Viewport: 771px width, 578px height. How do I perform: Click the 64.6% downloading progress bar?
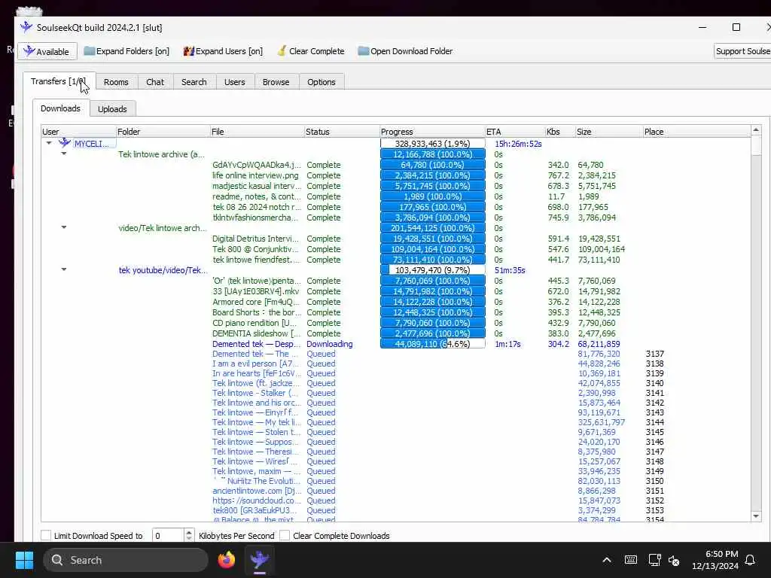[x=433, y=344]
